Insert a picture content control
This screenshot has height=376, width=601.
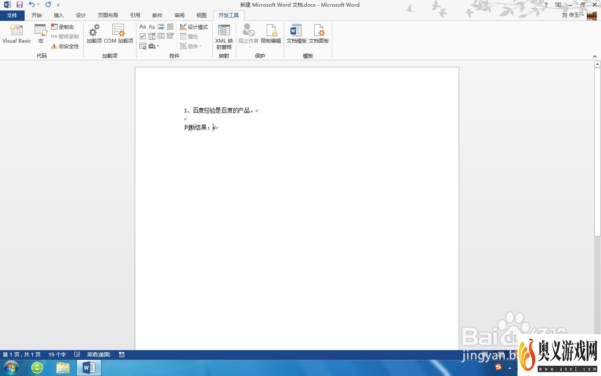pos(161,27)
